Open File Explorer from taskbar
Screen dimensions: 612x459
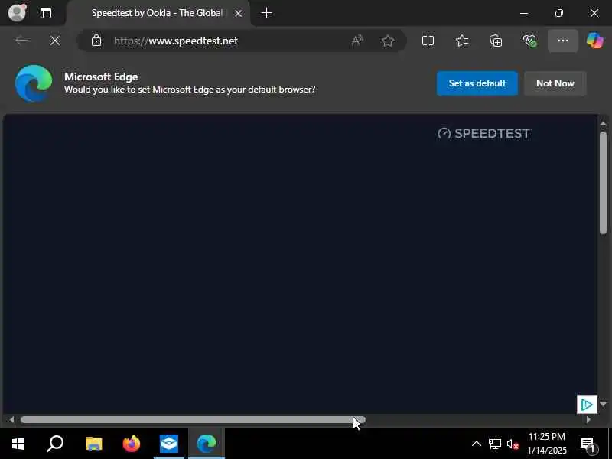(x=93, y=444)
